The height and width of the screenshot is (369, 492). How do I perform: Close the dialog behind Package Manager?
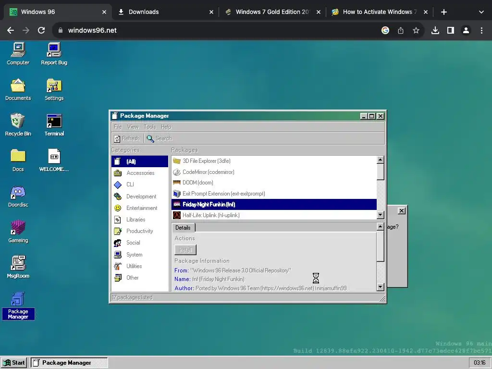click(401, 211)
